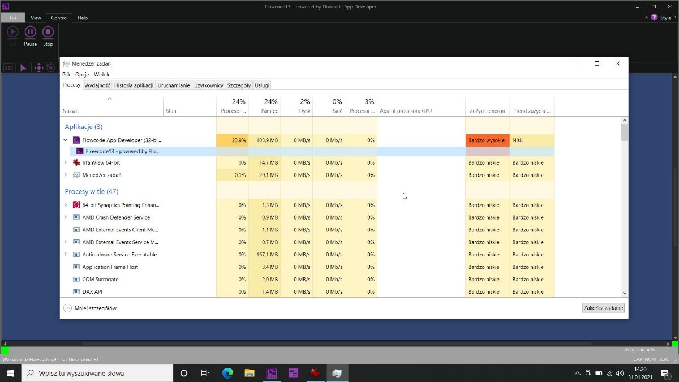Switch to the Wydajność tab
This screenshot has width=679, height=382.
[x=97, y=85]
